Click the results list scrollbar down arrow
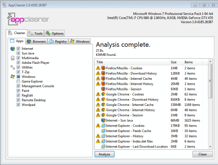 tap(210, 146)
